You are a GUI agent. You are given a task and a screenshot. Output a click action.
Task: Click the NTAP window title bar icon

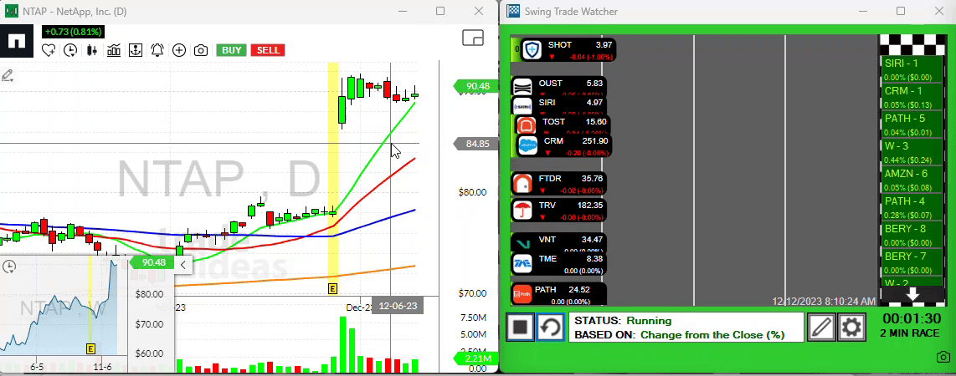10,11
